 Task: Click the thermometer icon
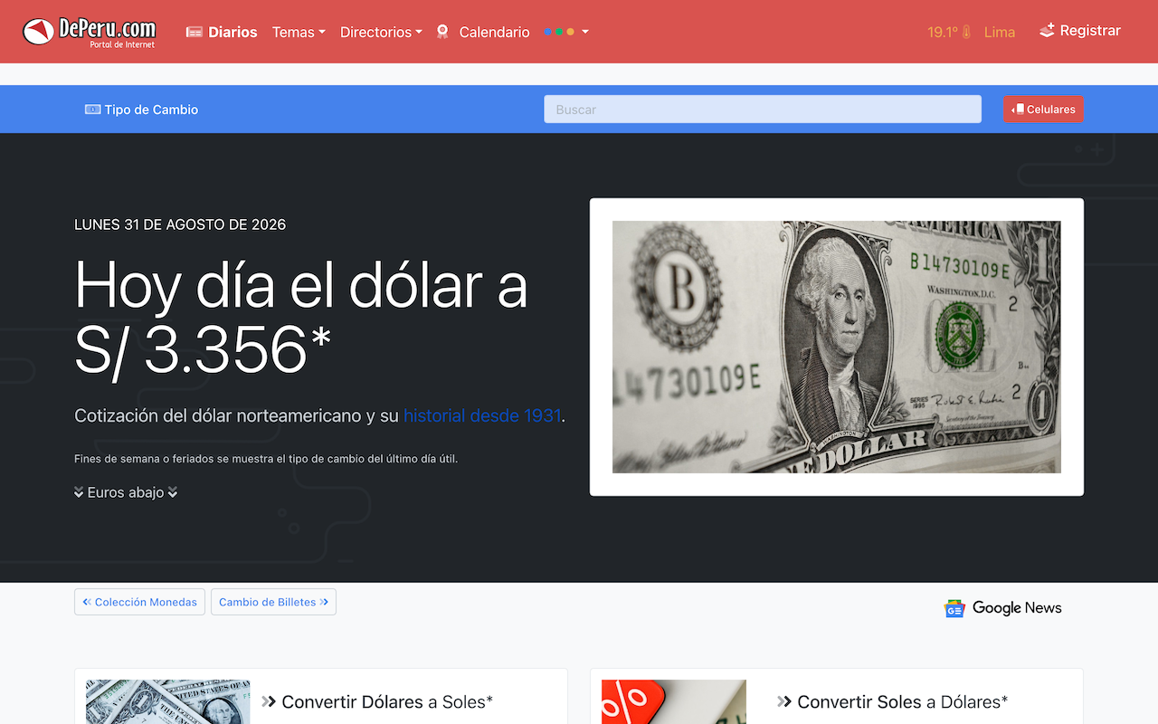tap(966, 32)
